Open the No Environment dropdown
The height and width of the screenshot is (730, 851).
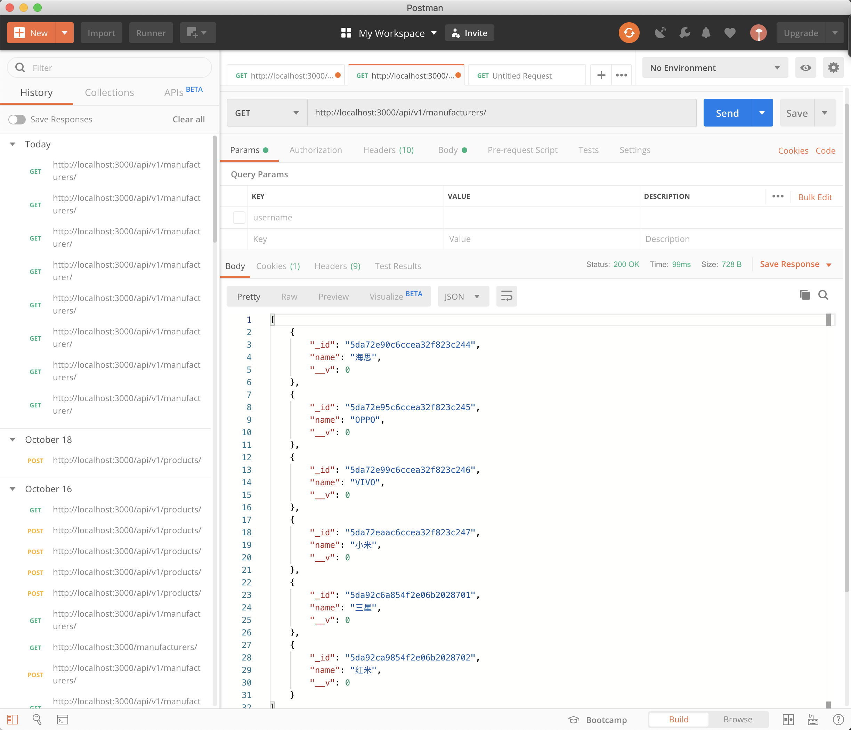(714, 68)
